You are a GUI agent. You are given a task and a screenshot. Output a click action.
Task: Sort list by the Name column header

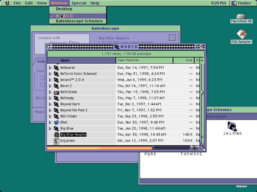pyautogui.click(x=81, y=60)
